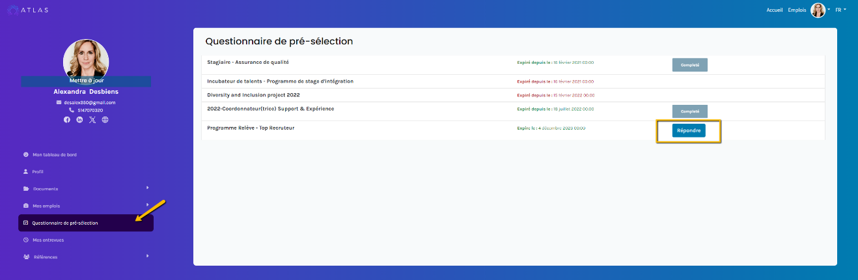Click expiry date '4 décembre 2023 00:00'
The image size is (858, 280).
tap(562, 128)
